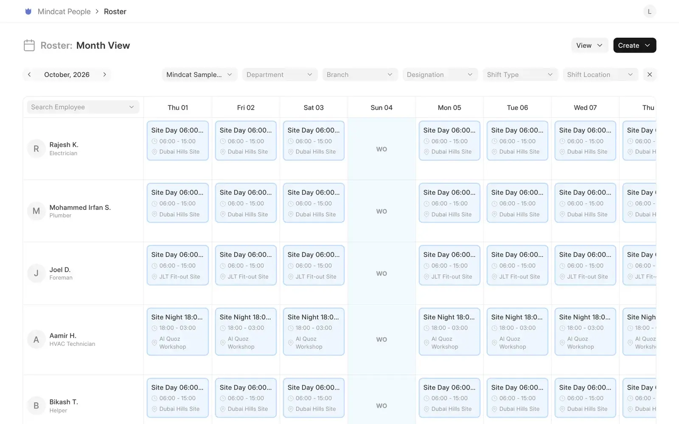Click Aamir H. WO cell on Sunday
The width and height of the screenshot is (679, 424).
[x=382, y=340]
